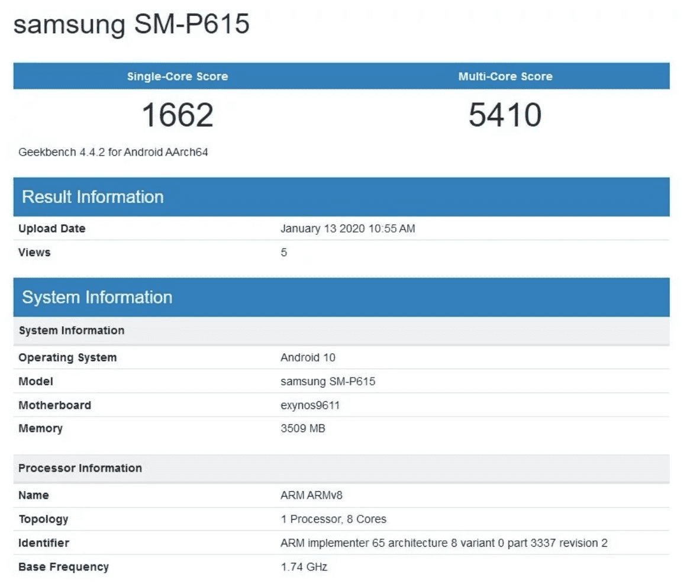Select the Single-Core Score header
The height and width of the screenshot is (587, 690).
178,76
